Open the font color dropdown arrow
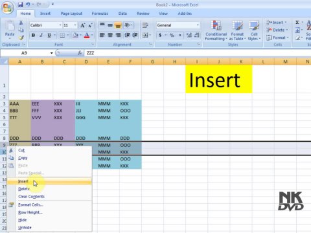The height and width of the screenshot is (233, 311). point(92,35)
